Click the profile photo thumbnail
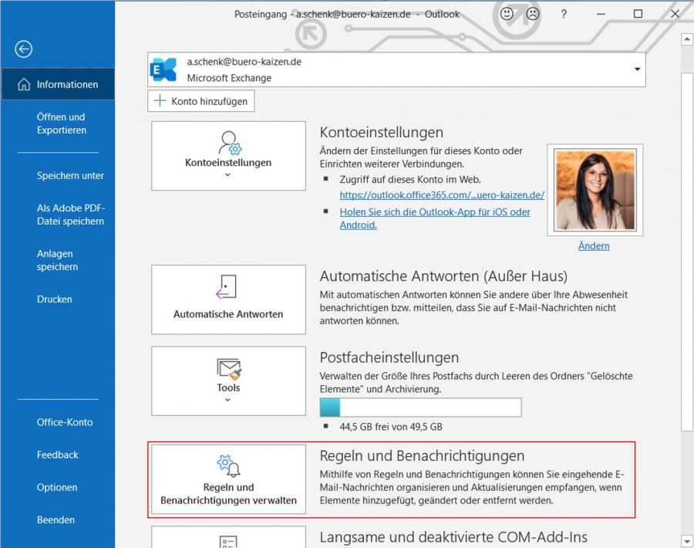 [x=595, y=190]
